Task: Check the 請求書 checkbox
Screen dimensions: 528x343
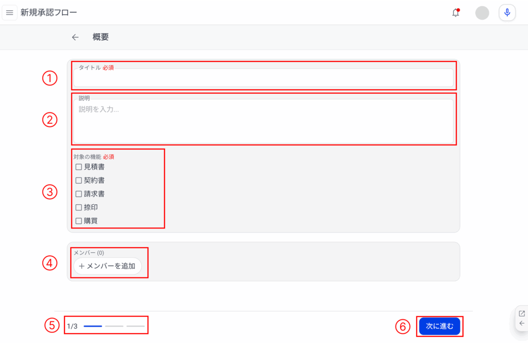Action: coord(78,194)
